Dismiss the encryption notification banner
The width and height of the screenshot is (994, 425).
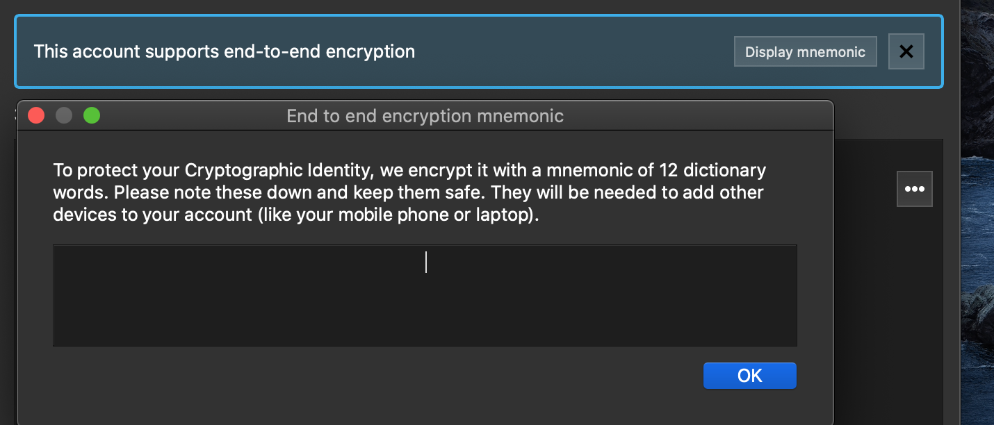906,51
